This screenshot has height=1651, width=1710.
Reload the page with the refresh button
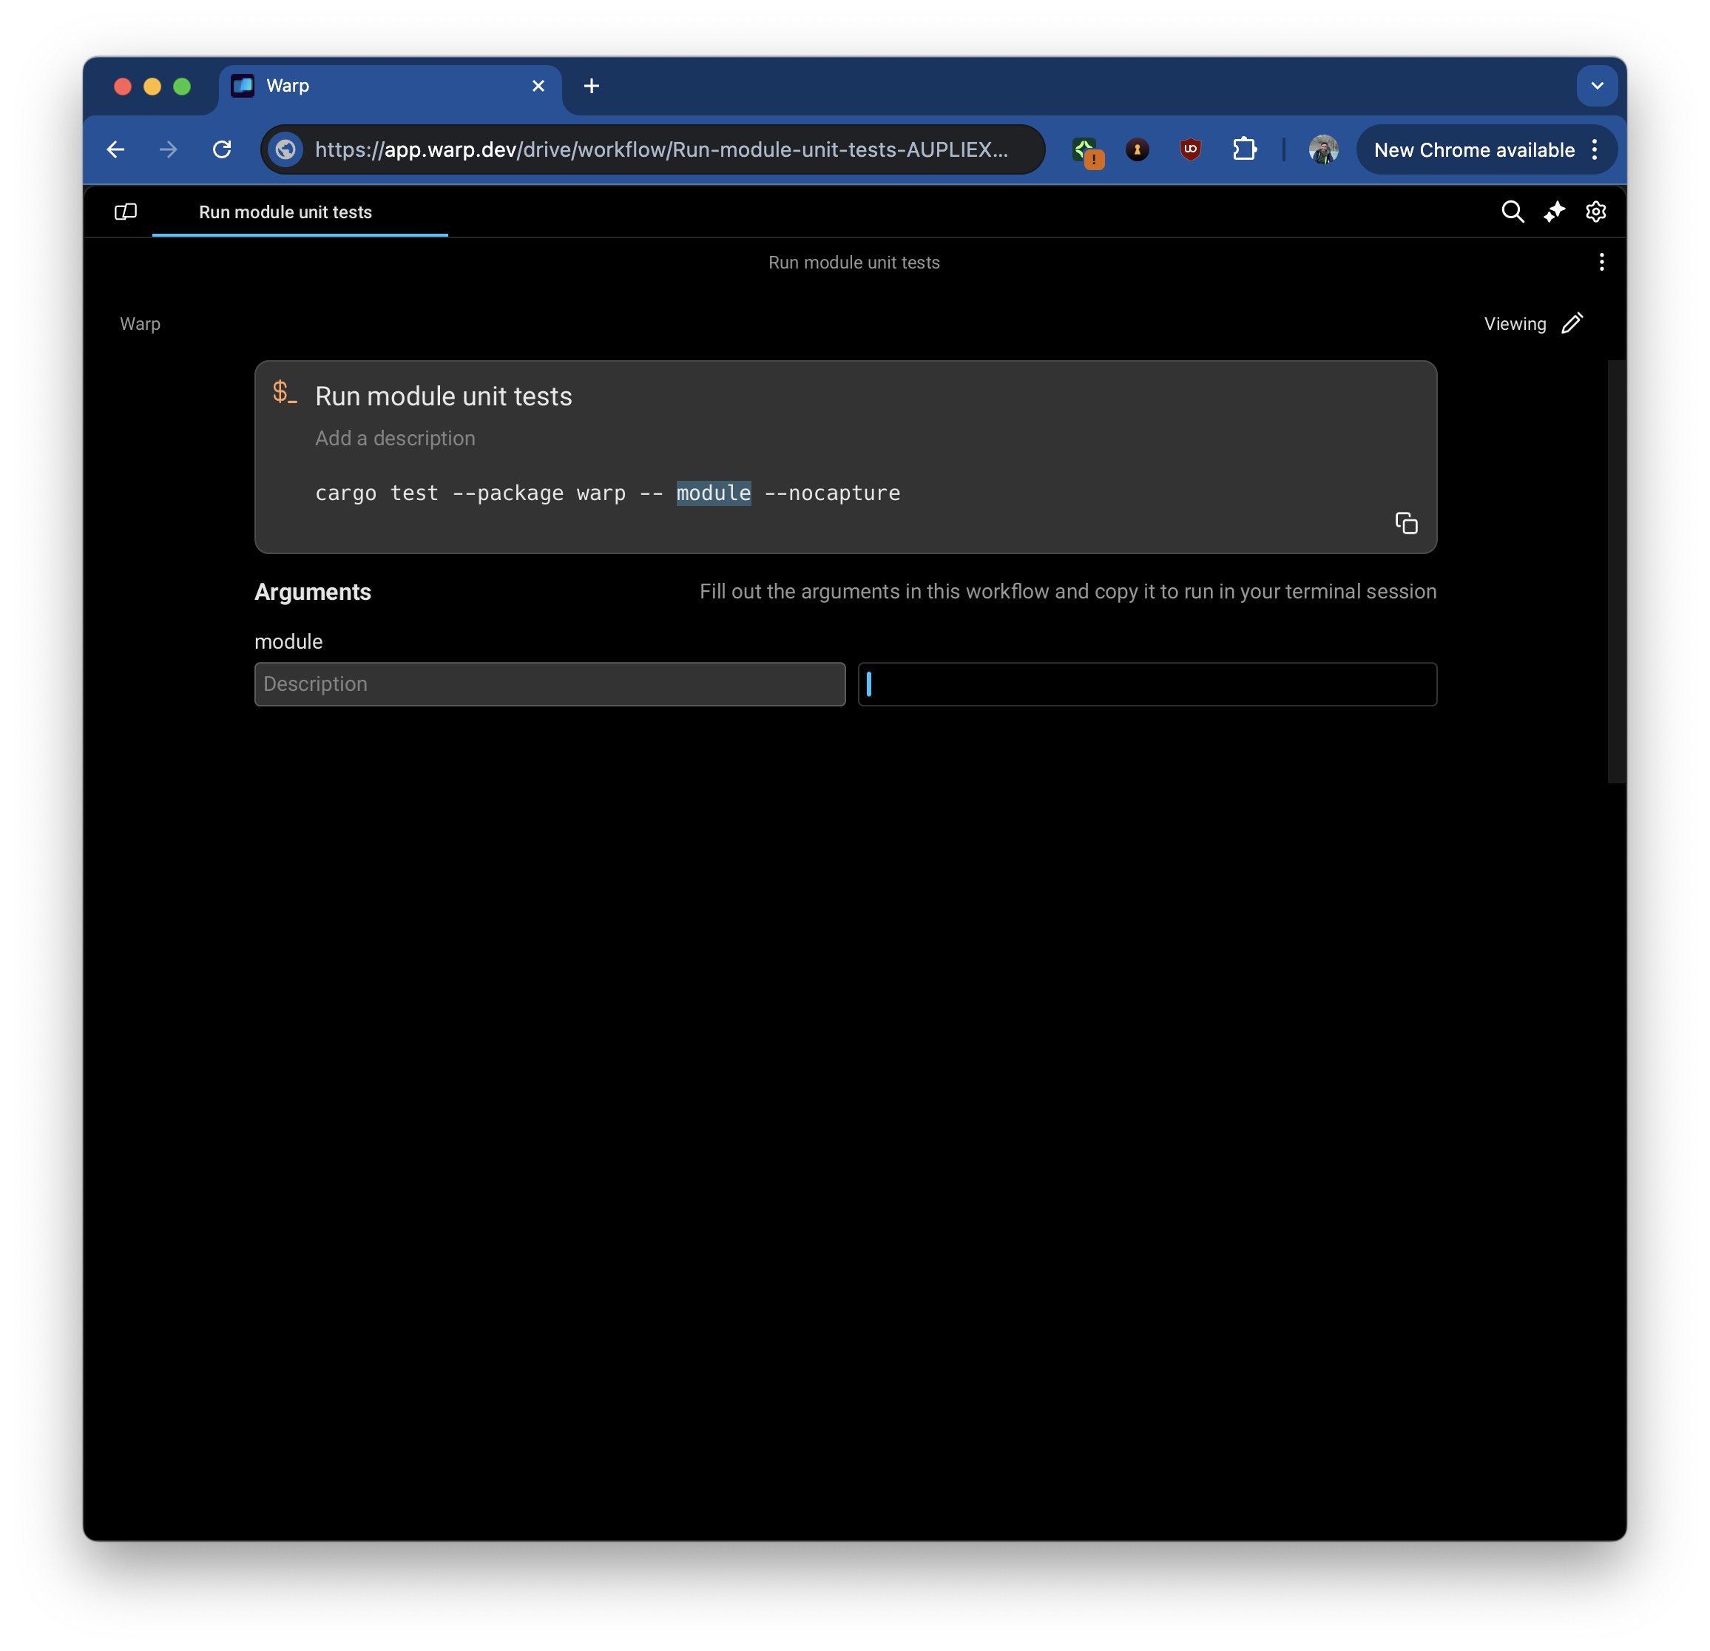click(x=223, y=149)
